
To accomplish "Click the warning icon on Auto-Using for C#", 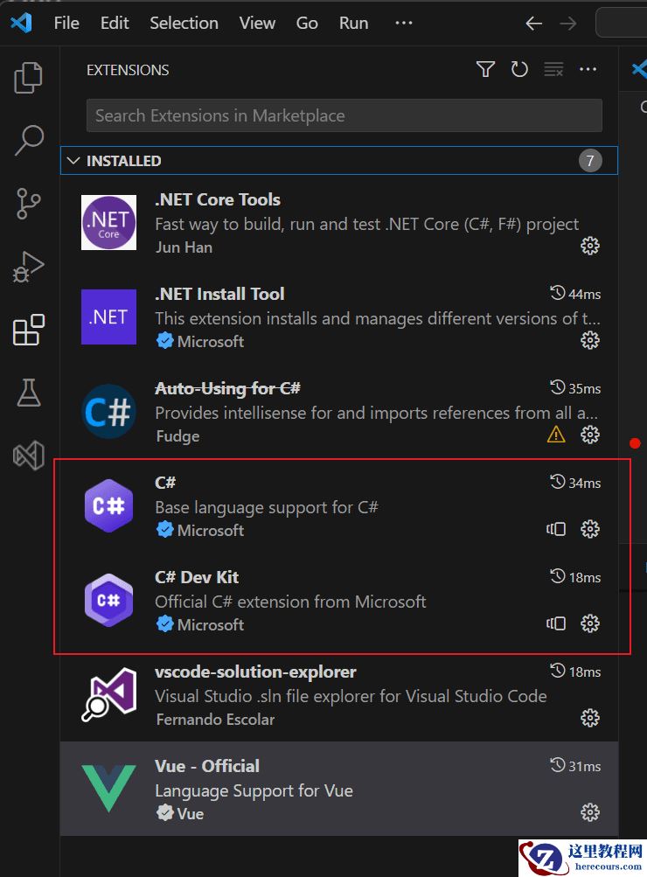I will [x=556, y=434].
